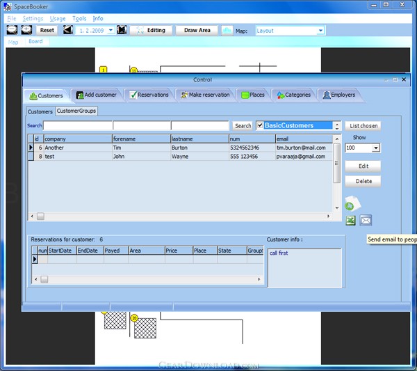
Task: Click the customer table vertical scrollbar thumb
Action: [x=336, y=163]
